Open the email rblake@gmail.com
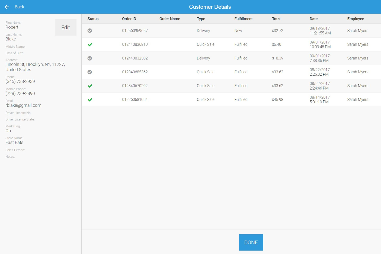This screenshot has width=381, height=254. [23, 105]
